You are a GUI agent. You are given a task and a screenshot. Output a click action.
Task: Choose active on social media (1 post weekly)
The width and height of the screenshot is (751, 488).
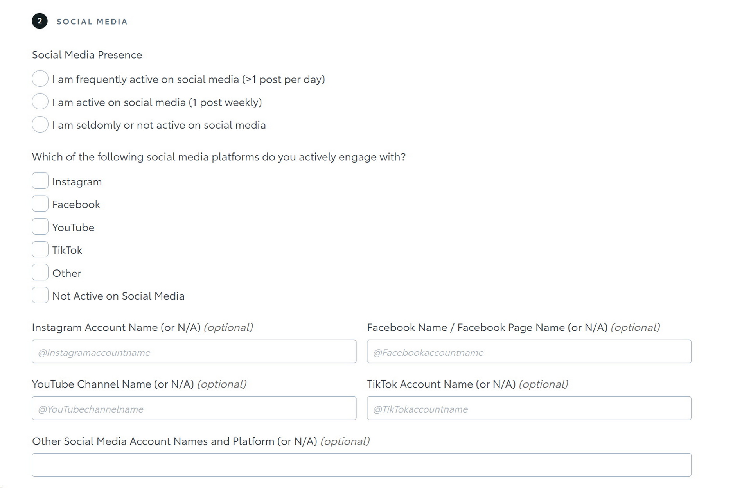tap(40, 102)
